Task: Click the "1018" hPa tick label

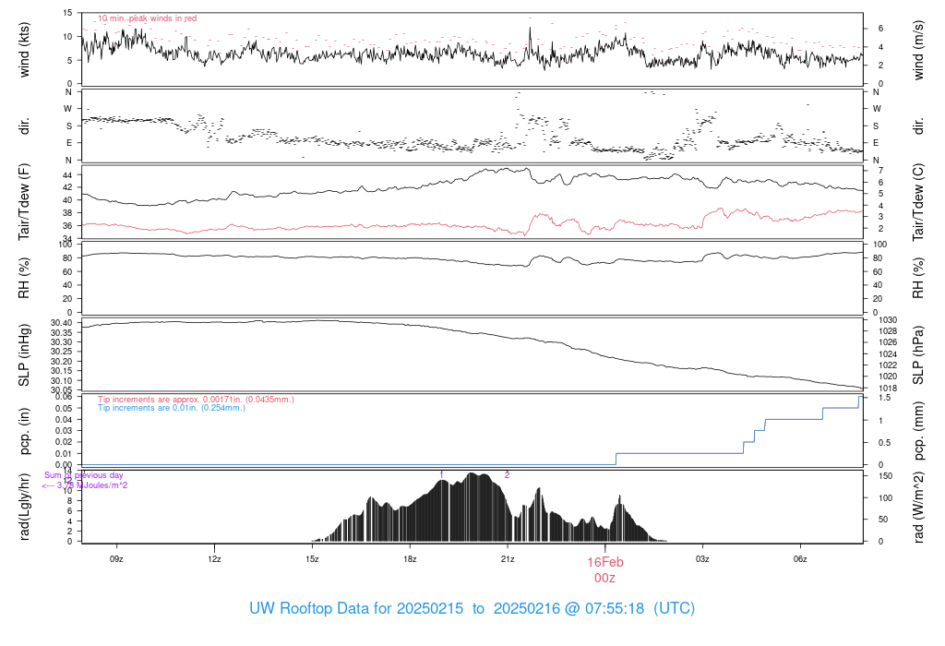Action: (x=888, y=389)
